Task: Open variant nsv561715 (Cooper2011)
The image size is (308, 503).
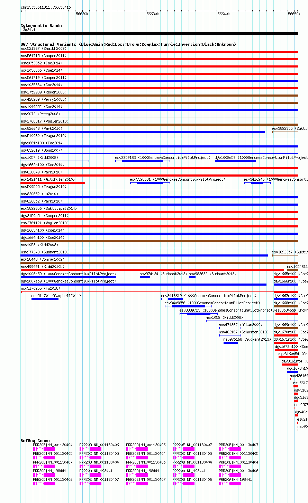Action: tap(44, 56)
